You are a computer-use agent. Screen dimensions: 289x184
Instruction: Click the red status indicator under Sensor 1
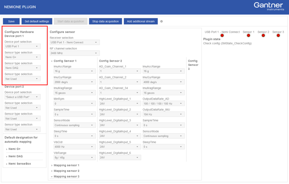[248, 35]
